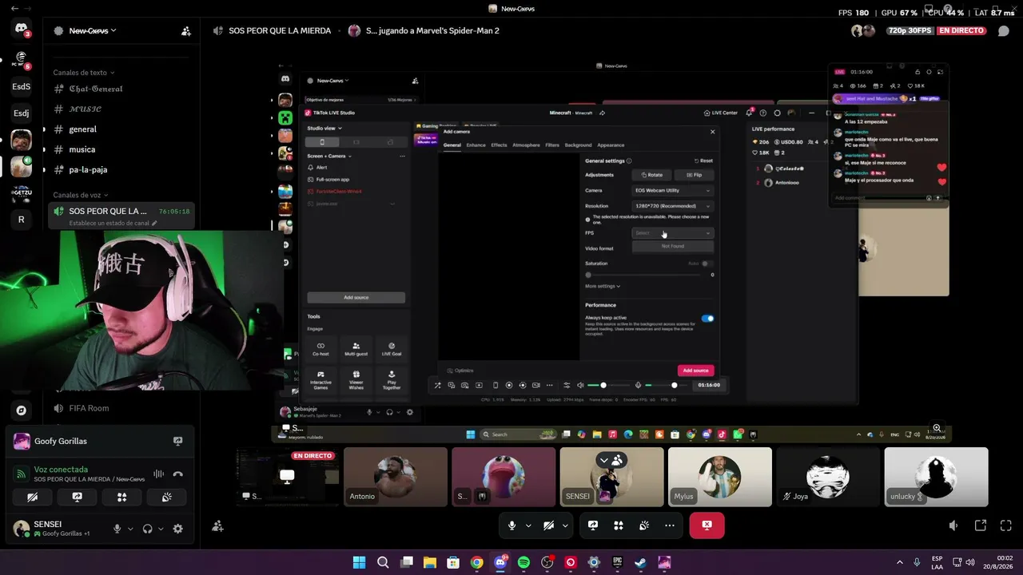
Task: Click the EN DIRECTO badge in the header
Action: coord(961,31)
